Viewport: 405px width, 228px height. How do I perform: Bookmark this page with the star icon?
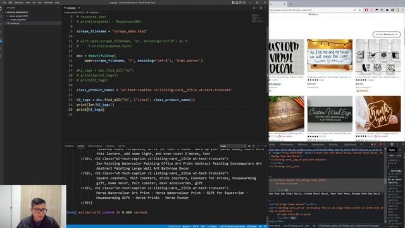[x=360, y=10]
